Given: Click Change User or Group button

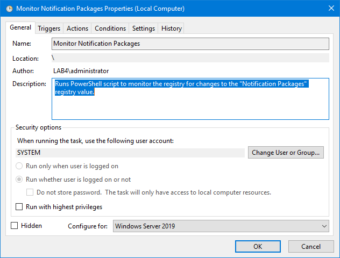Looking at the screenshot, I should 286,153.
